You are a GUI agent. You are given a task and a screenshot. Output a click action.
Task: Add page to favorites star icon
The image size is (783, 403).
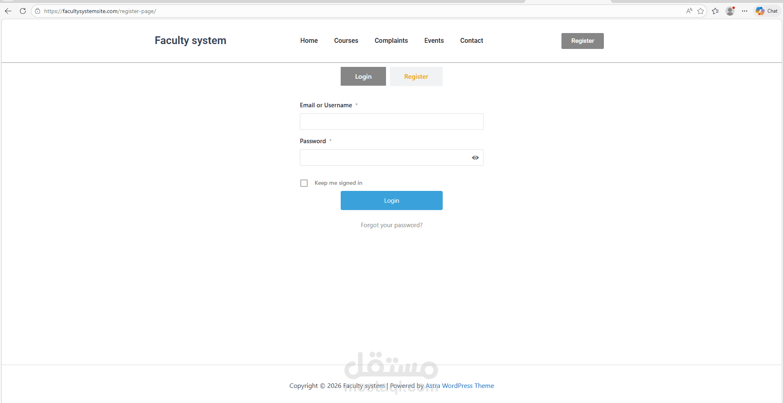tap(701, 11)
